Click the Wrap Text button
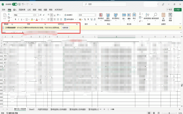This screenshot has width=183, height=114. pos(69,15)
